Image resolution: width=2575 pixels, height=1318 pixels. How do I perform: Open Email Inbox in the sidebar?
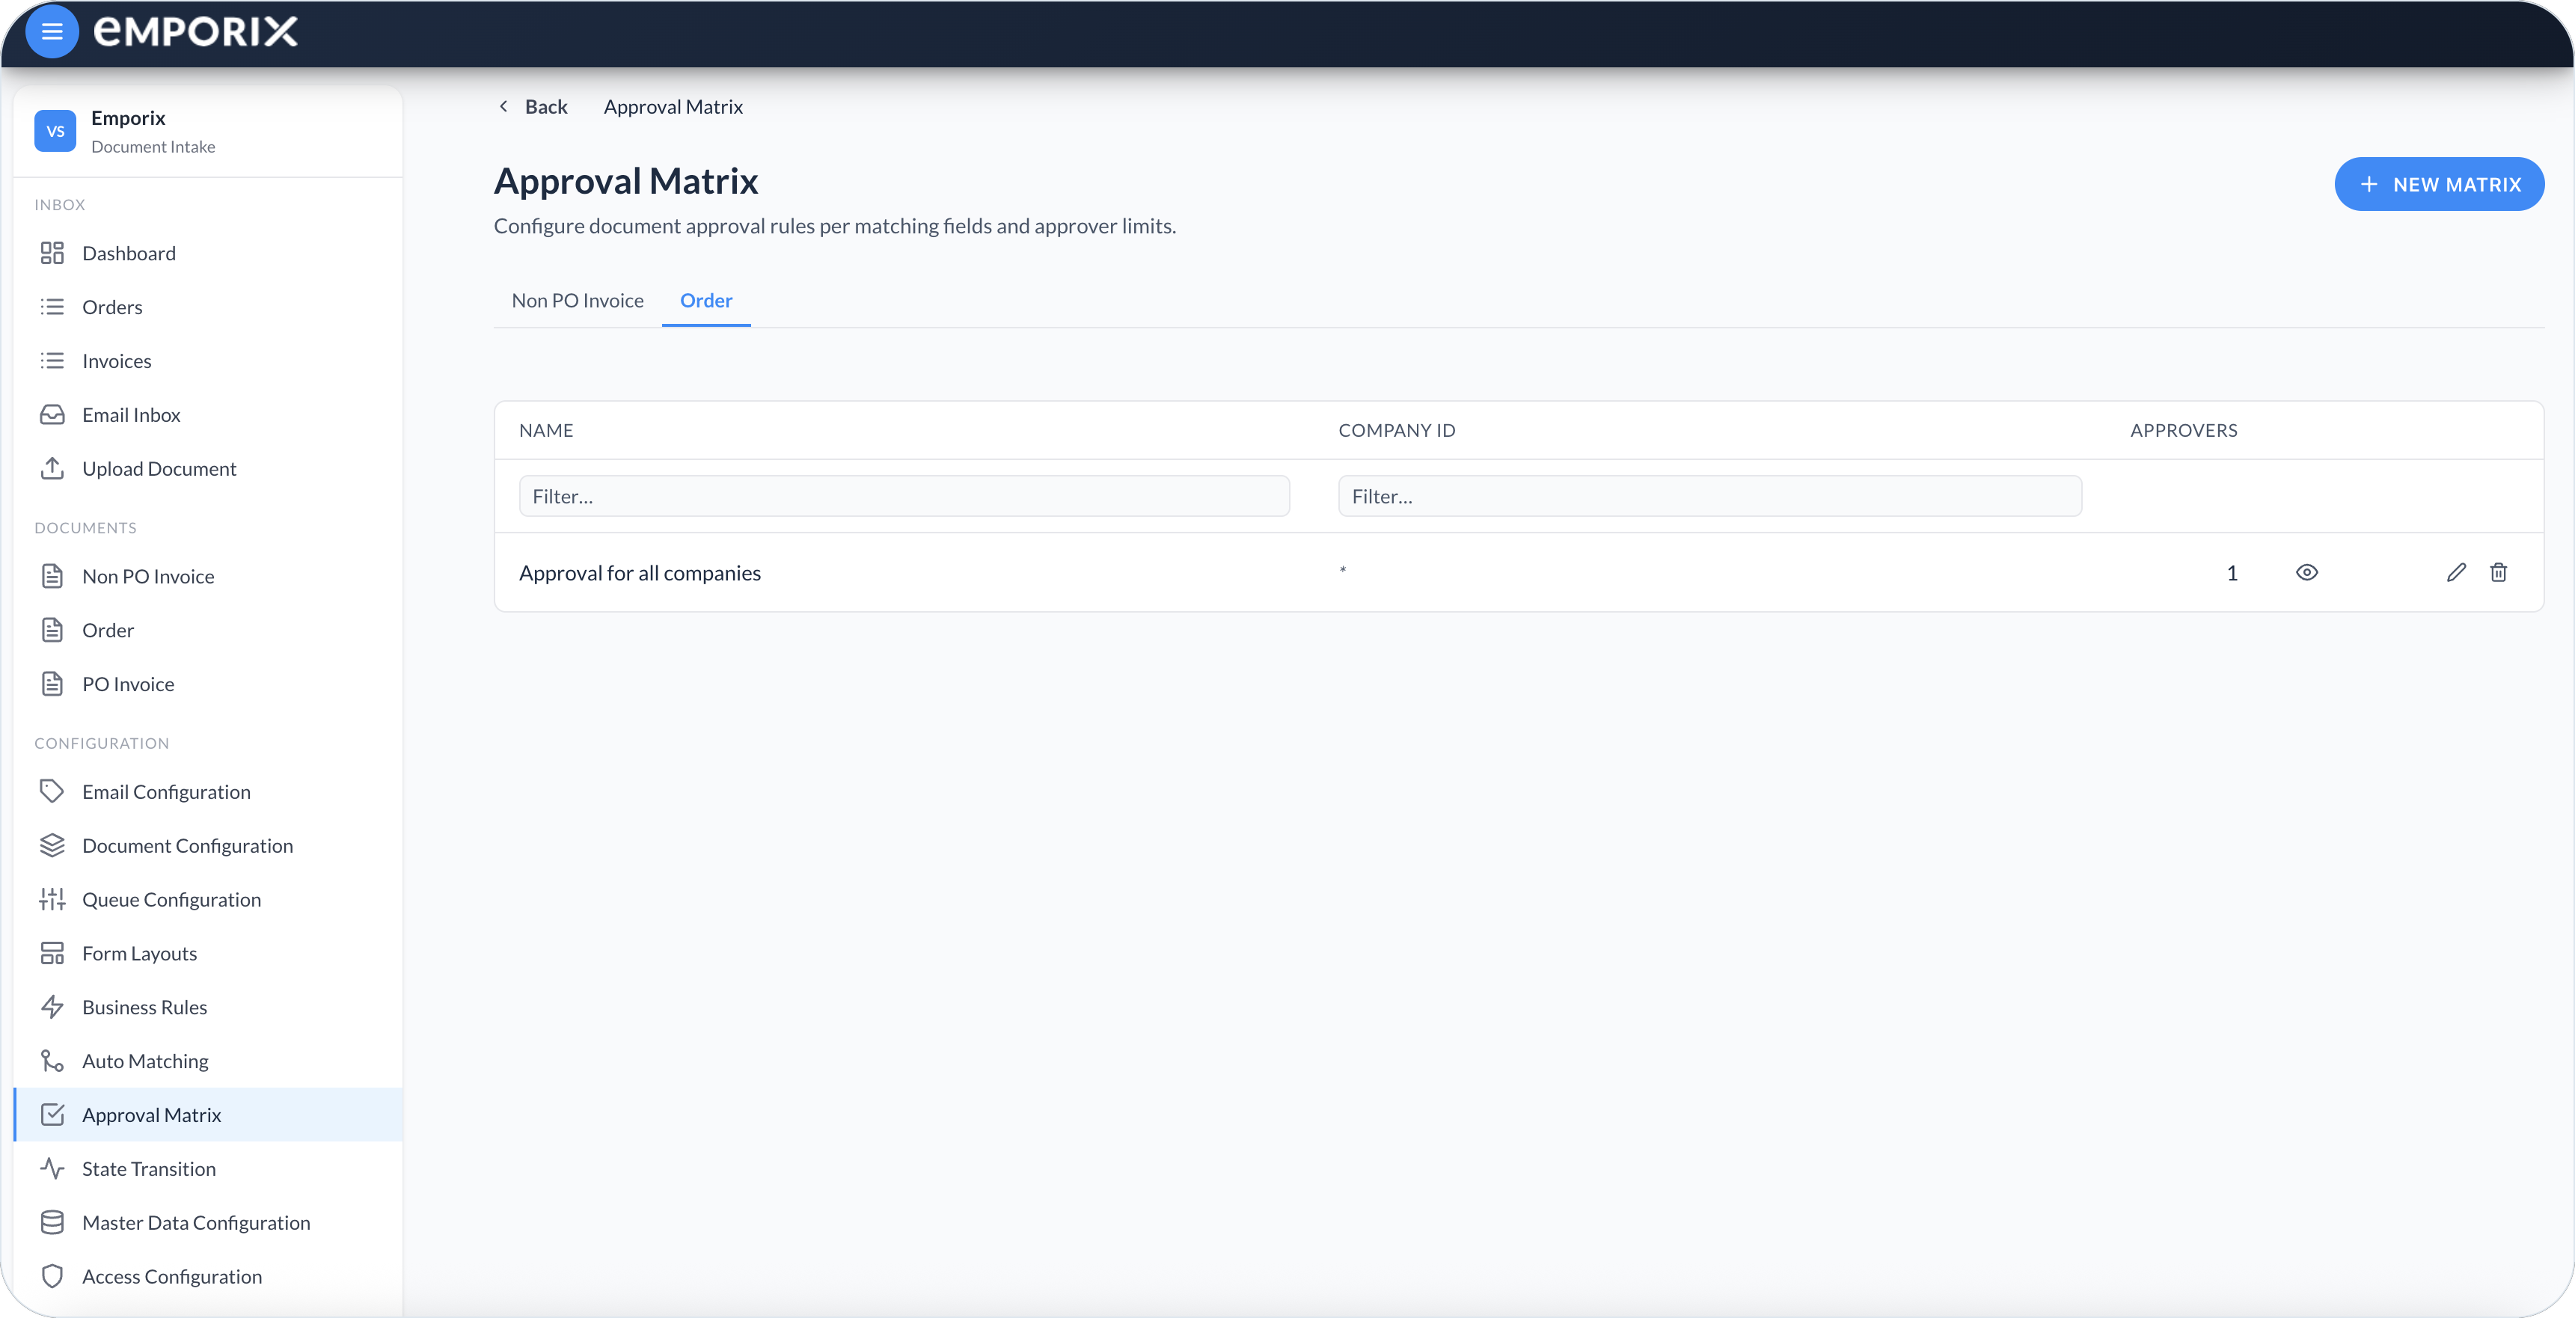tap(208, 414)
